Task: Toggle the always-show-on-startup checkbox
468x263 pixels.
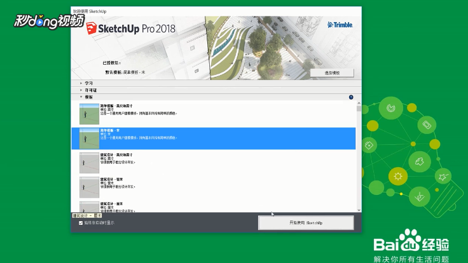Action: 81,223
